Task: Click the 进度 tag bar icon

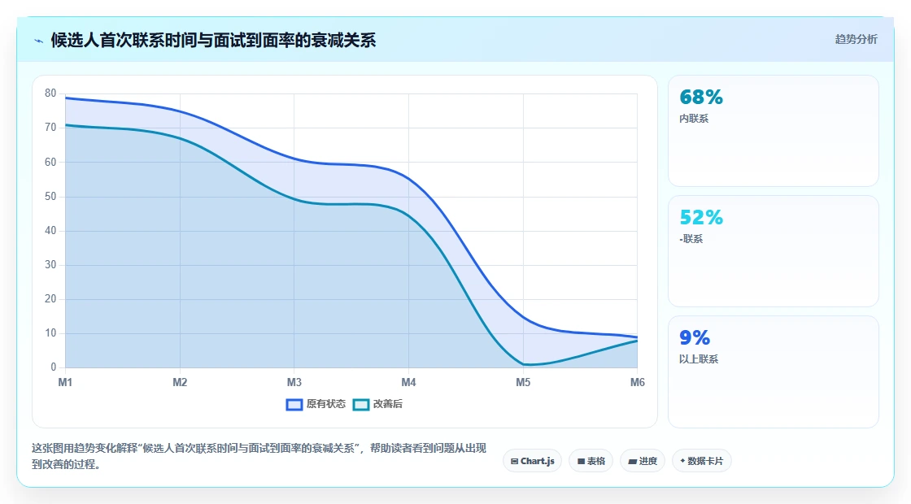Action: tap(633, 462)
